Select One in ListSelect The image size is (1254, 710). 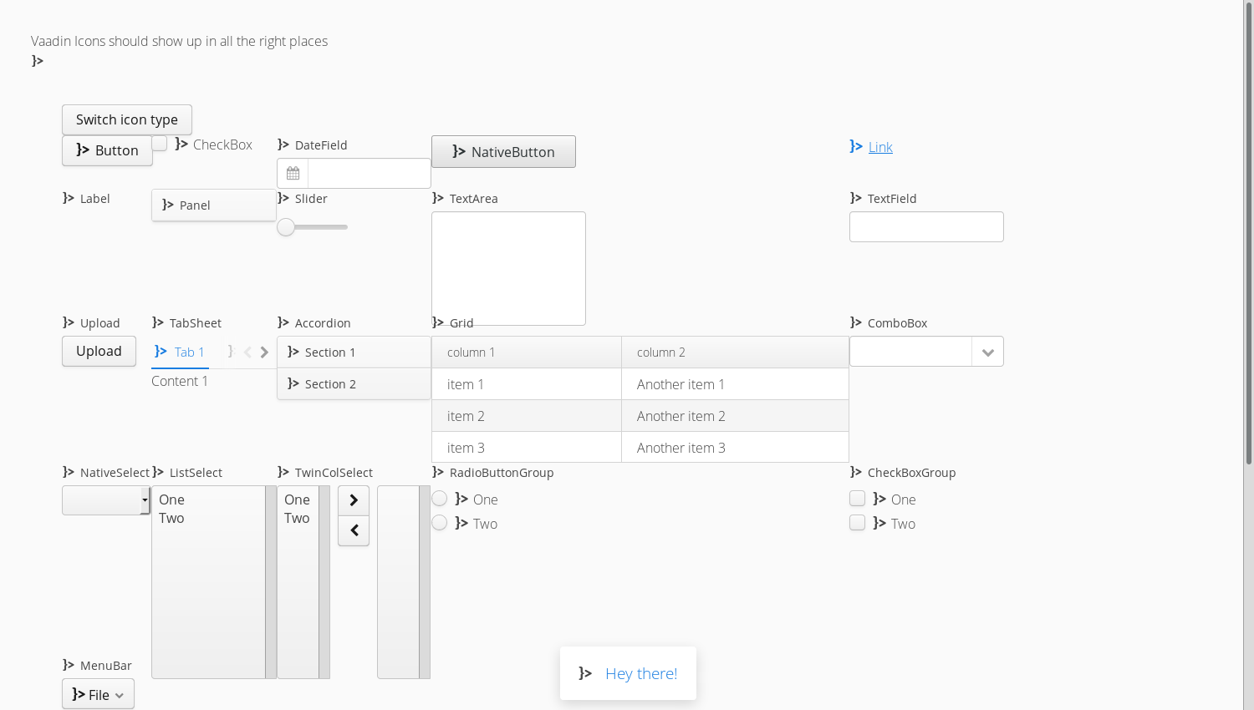click(208, 500)
